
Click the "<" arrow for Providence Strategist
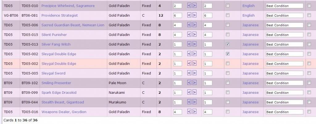pyautogui.click(x=189, y=15)
